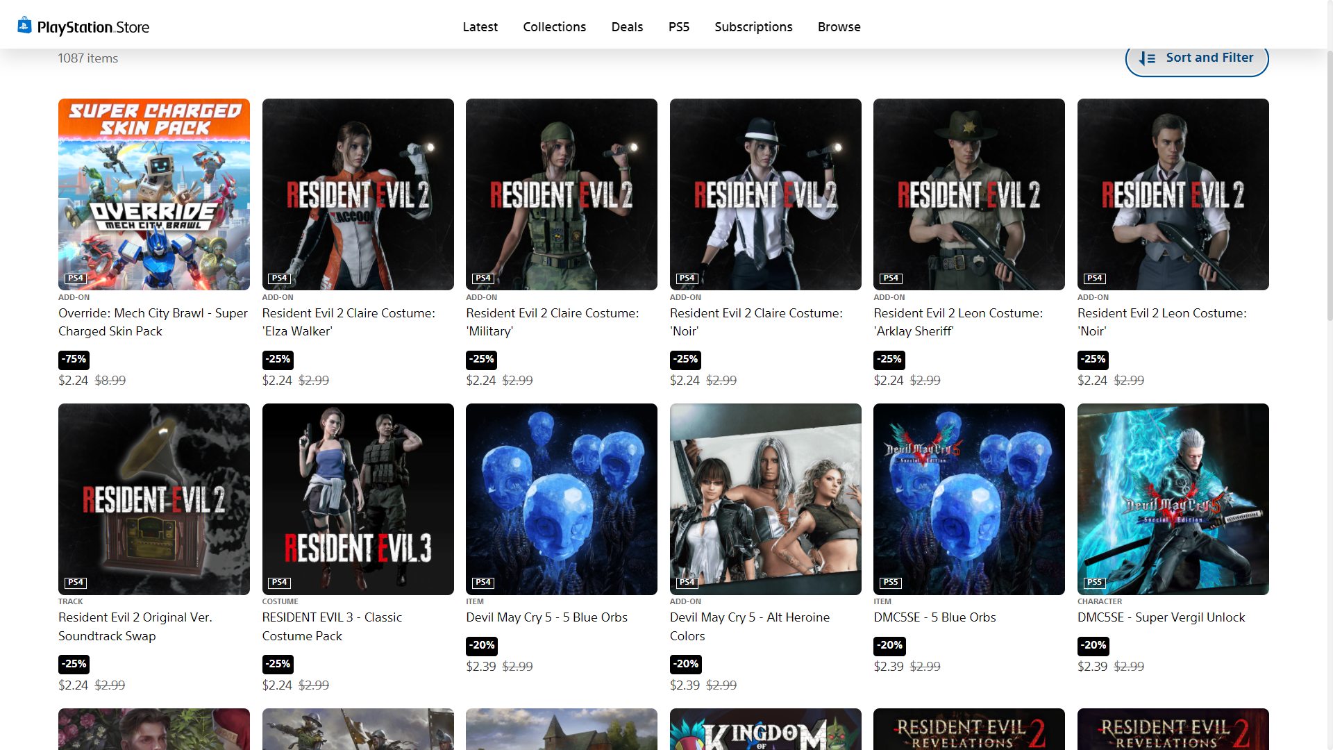The height and width of the screenshot is (750, 1333).
Task: Click Browse in the top navigation
Action: [x=839, y=27]
